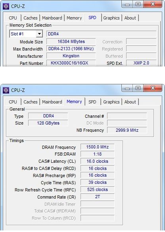The width and height of the screenshot is (165, 232).
Task: Click the empty Row To Column (tRCD) field
Action: point(98,218)
